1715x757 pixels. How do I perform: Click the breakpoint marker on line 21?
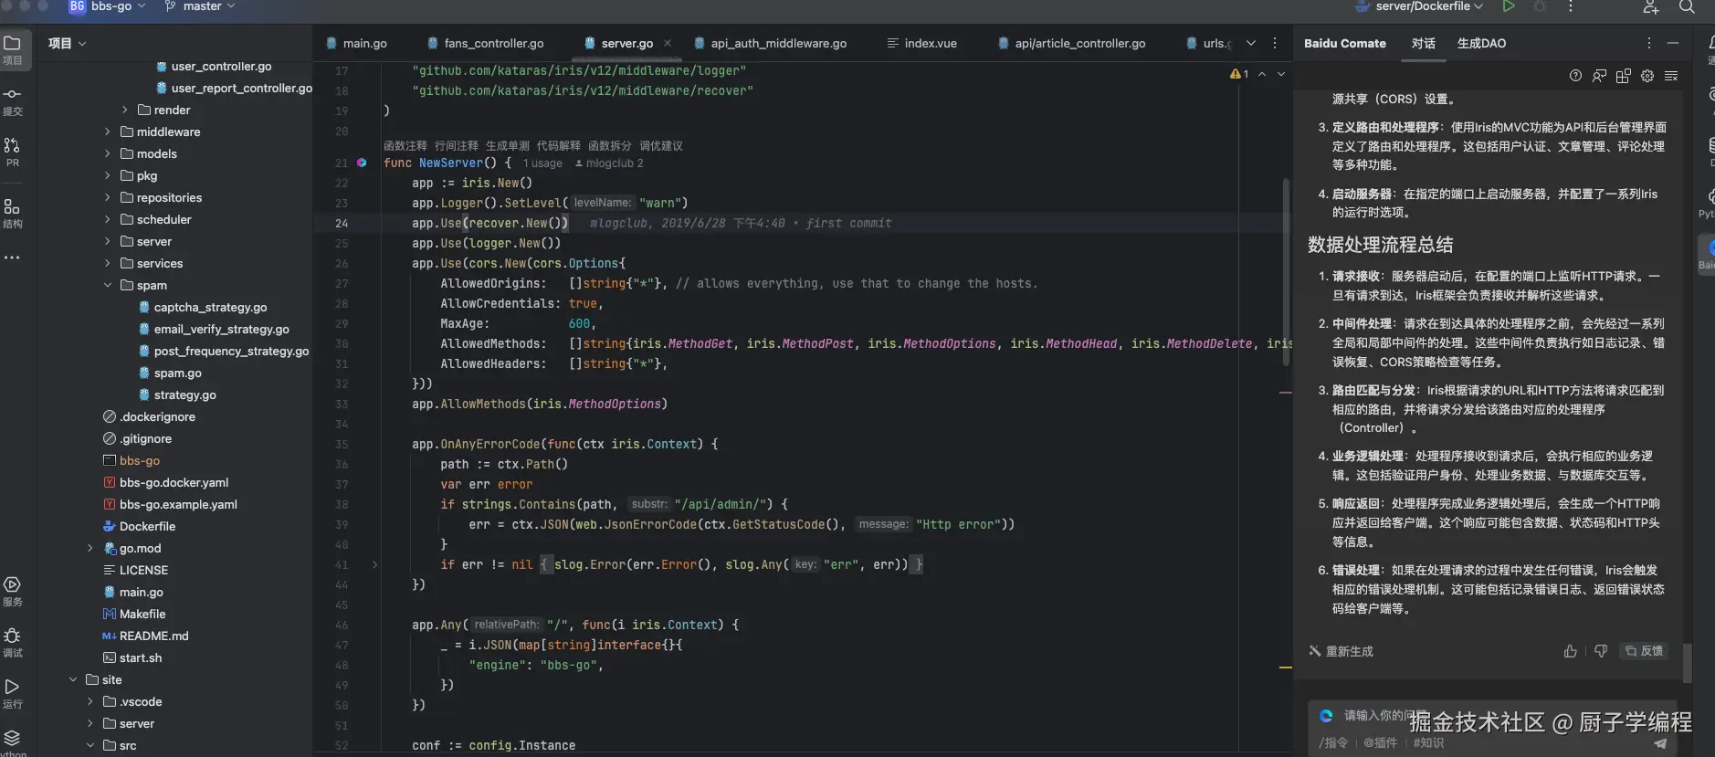pyautogui.click(x=362, y=163)
